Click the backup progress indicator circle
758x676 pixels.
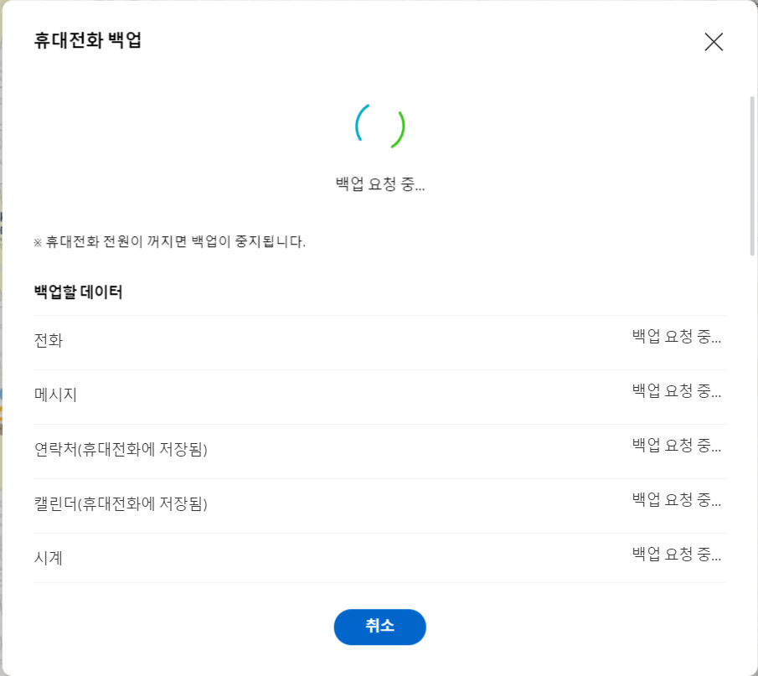tap(379, 126)
